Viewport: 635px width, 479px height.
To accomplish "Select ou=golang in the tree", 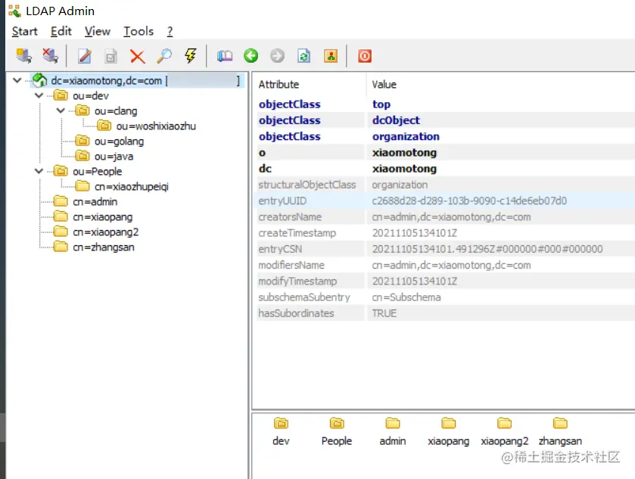I will (x=119, y=142).
